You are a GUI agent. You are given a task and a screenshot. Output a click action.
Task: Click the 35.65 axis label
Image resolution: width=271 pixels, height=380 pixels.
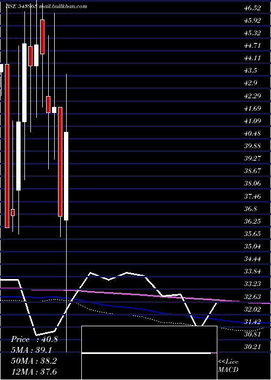253,234
